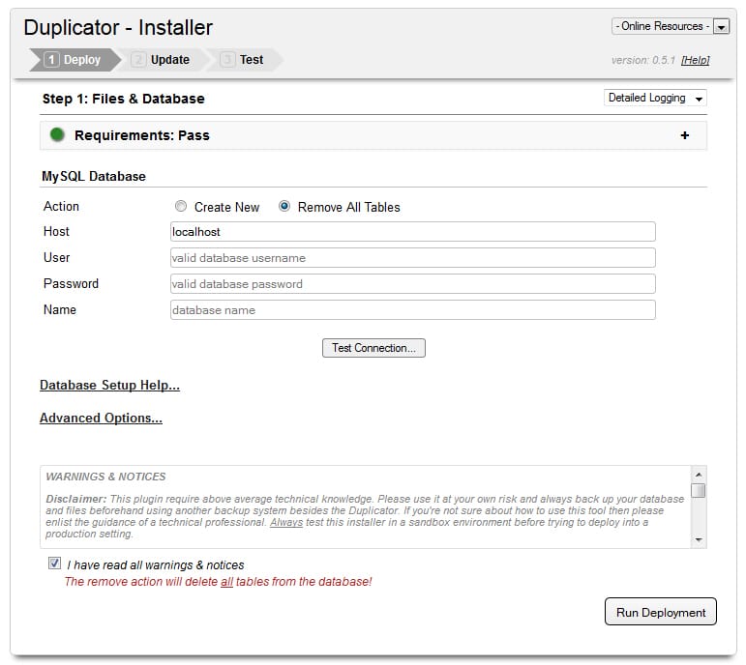Image resolution: width=746 pixels, height=665 pixels.
Task: Click the green Requirements status indicator
Action: (57, 135)
